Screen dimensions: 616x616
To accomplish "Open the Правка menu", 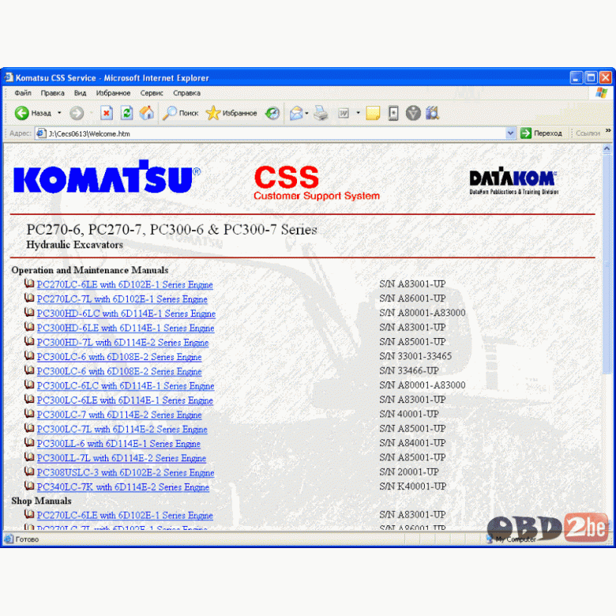I will click(x=53, y=93).
